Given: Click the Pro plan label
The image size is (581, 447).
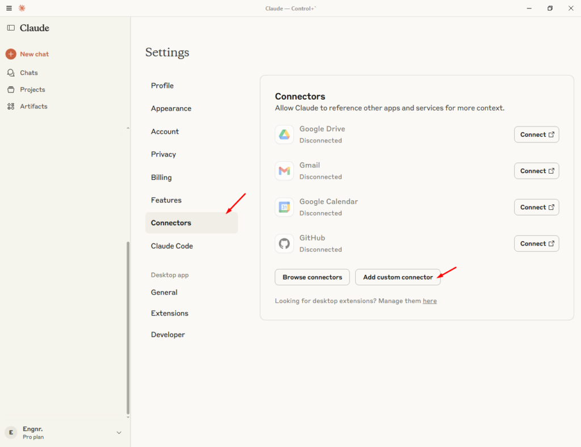Looking at the screenshot, I should click(x=33, y=437).
